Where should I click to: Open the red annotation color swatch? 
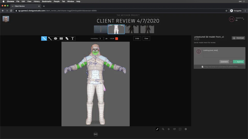(x=117, y=39)
